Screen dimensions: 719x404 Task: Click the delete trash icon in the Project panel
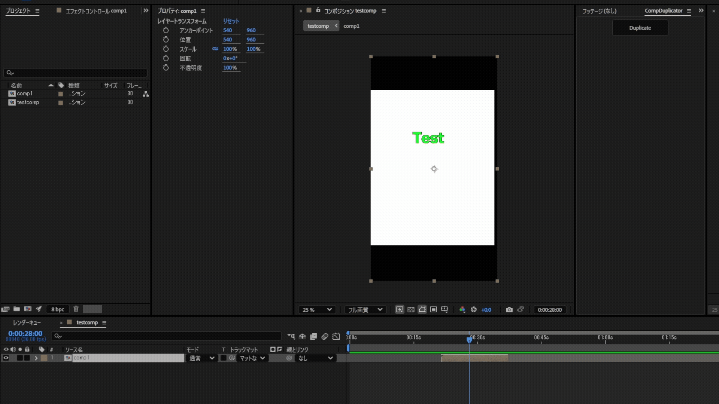click(76, 309)
